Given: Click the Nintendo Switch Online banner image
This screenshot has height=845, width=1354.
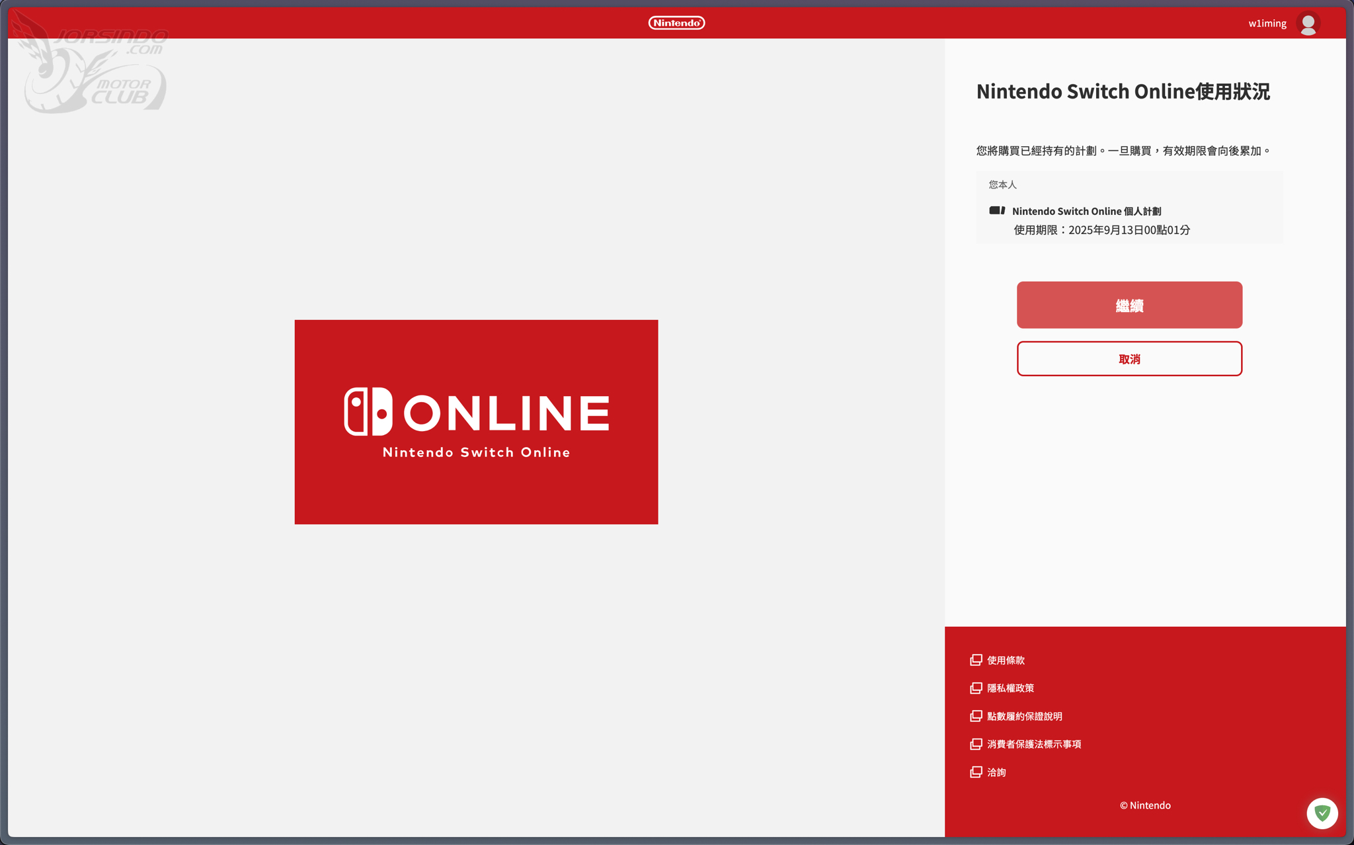Looking at the screenshot, I should (x=476, y=422).
